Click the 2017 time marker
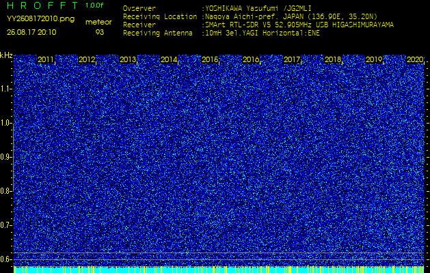Screen dimensions: 430x273 [x=292, y=59]
